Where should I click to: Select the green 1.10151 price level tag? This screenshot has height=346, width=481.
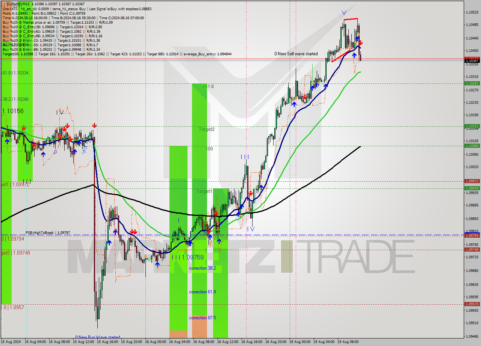pyautogui.click(x=472, y=126)
